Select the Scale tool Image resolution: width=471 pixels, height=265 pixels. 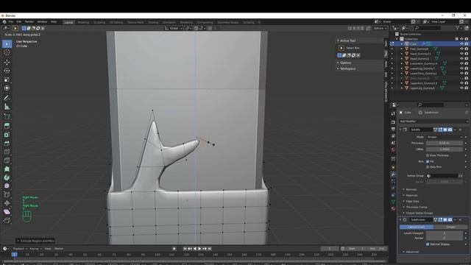[7, 79]
